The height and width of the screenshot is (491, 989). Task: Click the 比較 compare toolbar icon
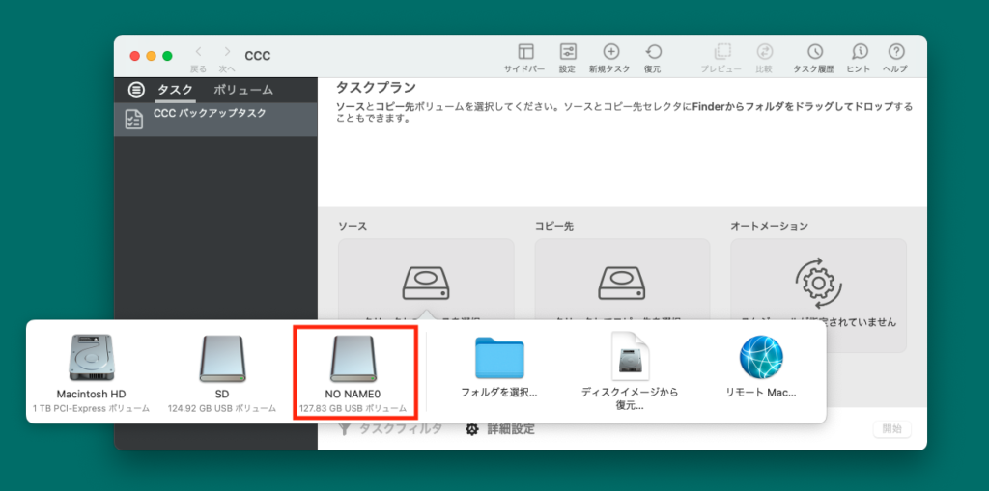click(x=764, y=52)
